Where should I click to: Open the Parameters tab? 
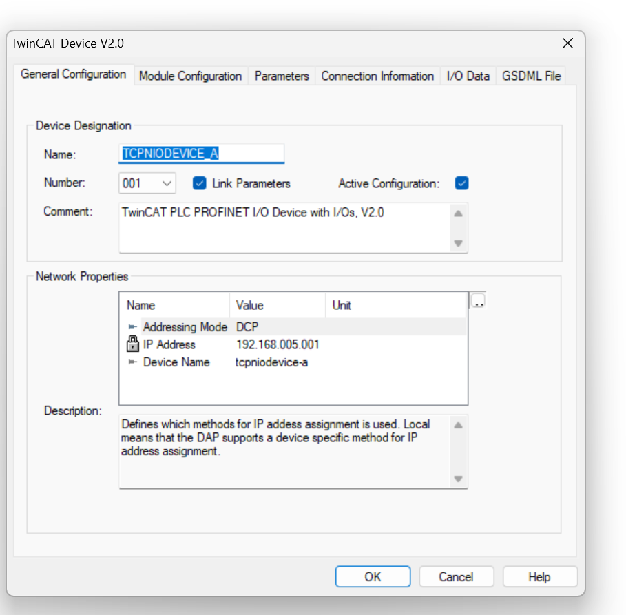[x=282, y=76]
